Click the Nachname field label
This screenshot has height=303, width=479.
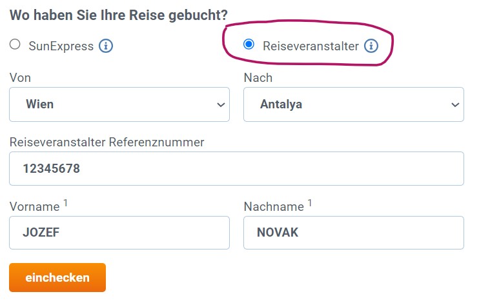273,207
